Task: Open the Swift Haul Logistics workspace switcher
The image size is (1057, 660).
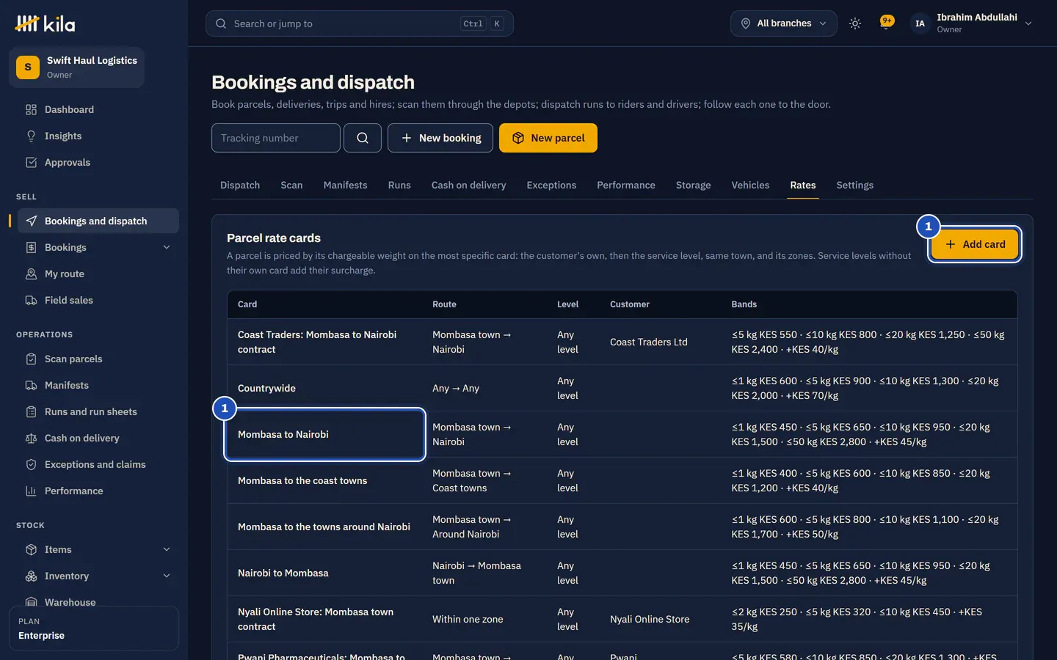Action: coord(76,67)
